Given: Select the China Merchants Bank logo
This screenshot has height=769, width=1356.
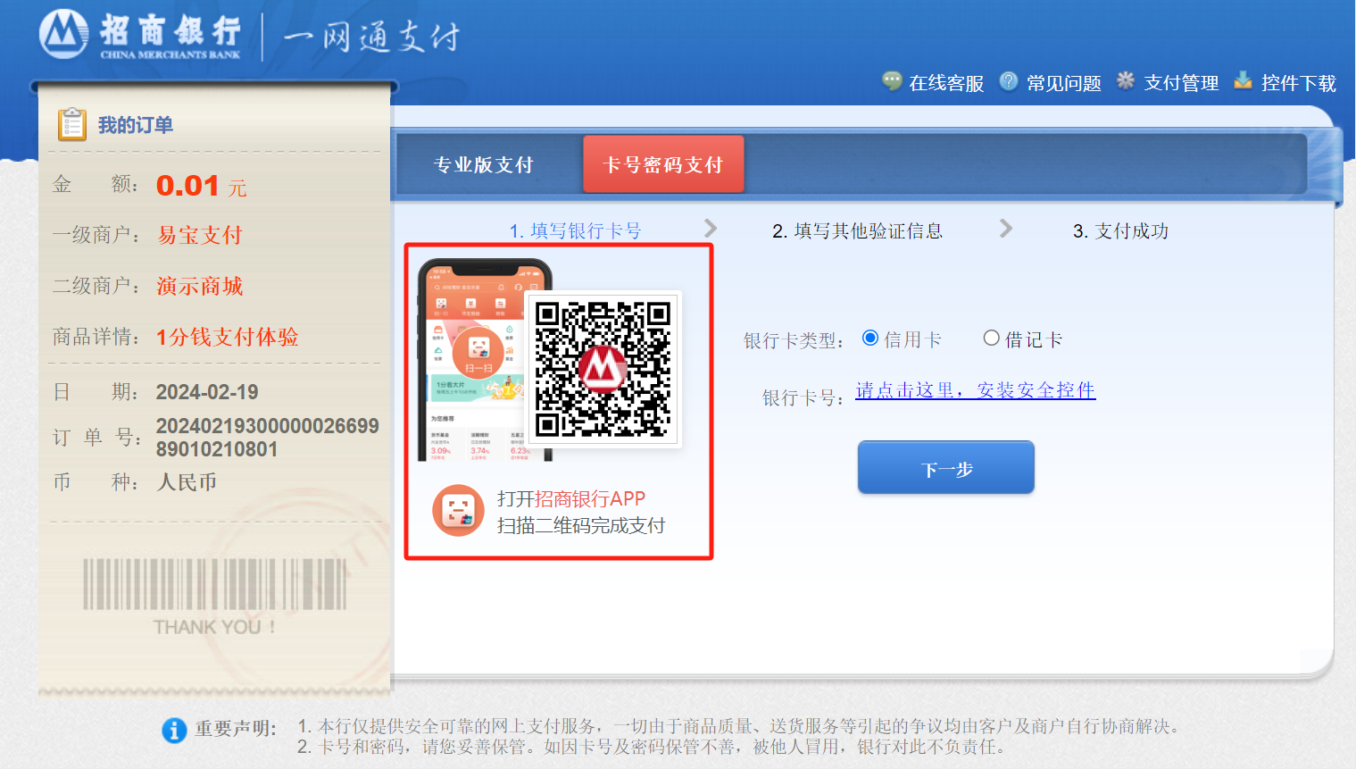Looking at the screenshot, I should (x=63, y=36).
